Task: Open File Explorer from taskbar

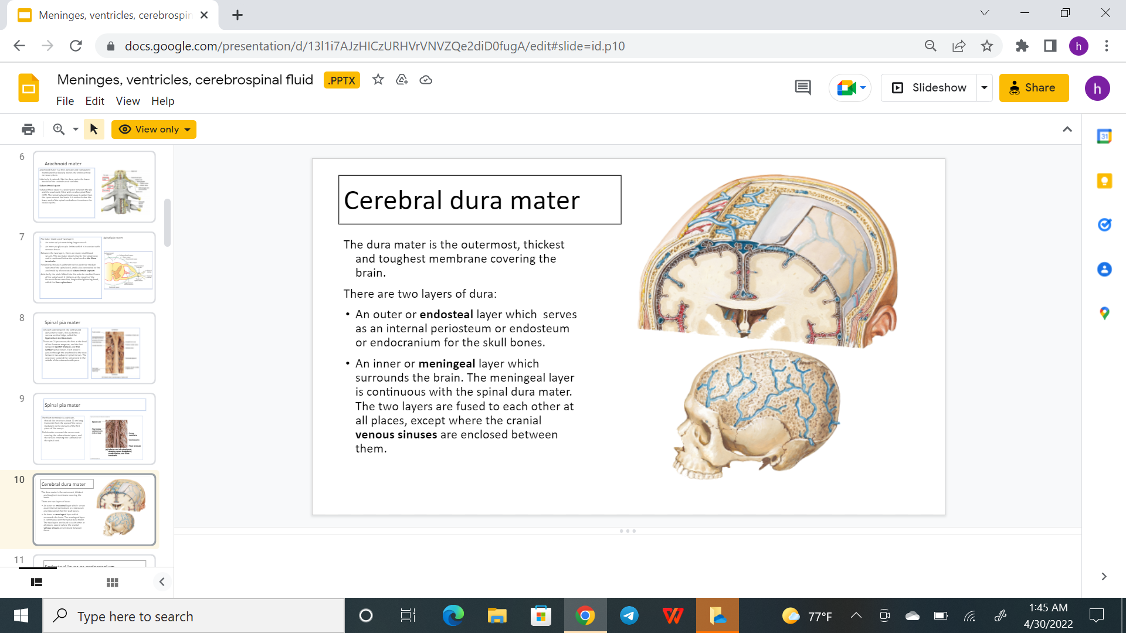Action: pos(497,615)
